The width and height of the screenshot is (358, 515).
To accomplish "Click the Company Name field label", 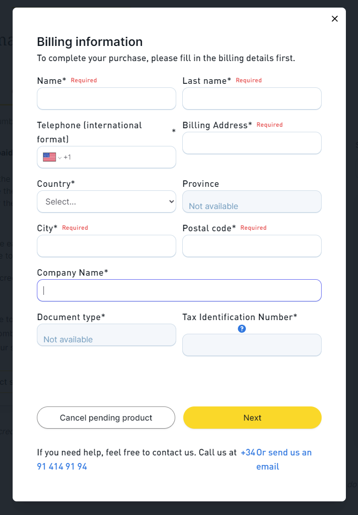I will click(x=72, y=273).
